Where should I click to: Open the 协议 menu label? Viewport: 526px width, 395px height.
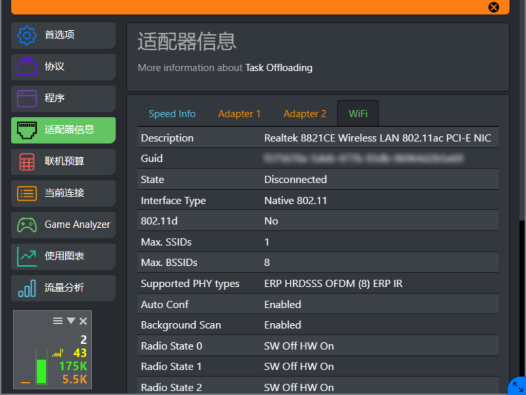tap(55, 66)
